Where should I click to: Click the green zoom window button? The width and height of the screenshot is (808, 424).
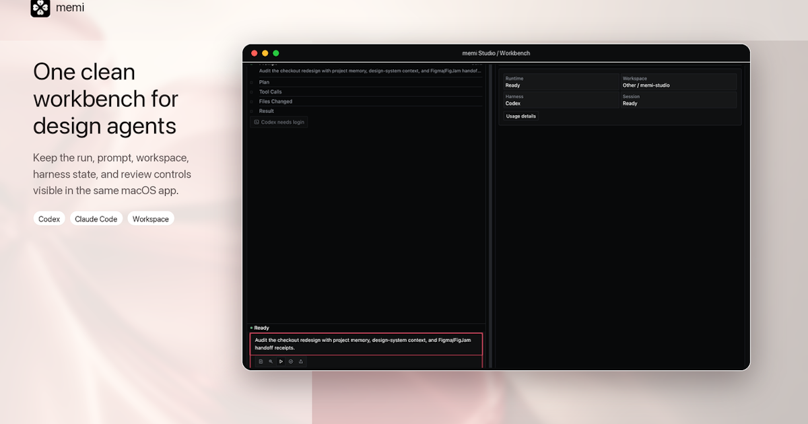coord(276,53)
